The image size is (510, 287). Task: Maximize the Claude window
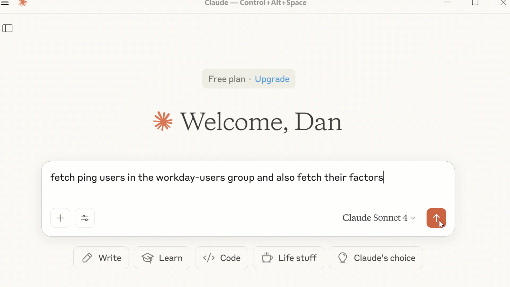[x=475, y=3]
